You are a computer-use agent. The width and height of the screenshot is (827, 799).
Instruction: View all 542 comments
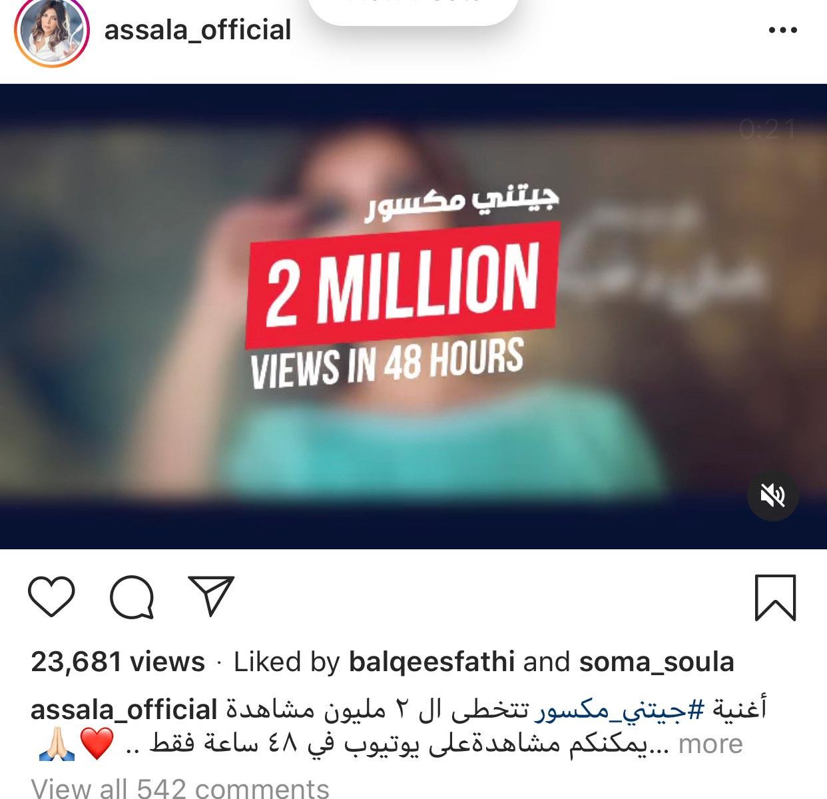(180, 788)
